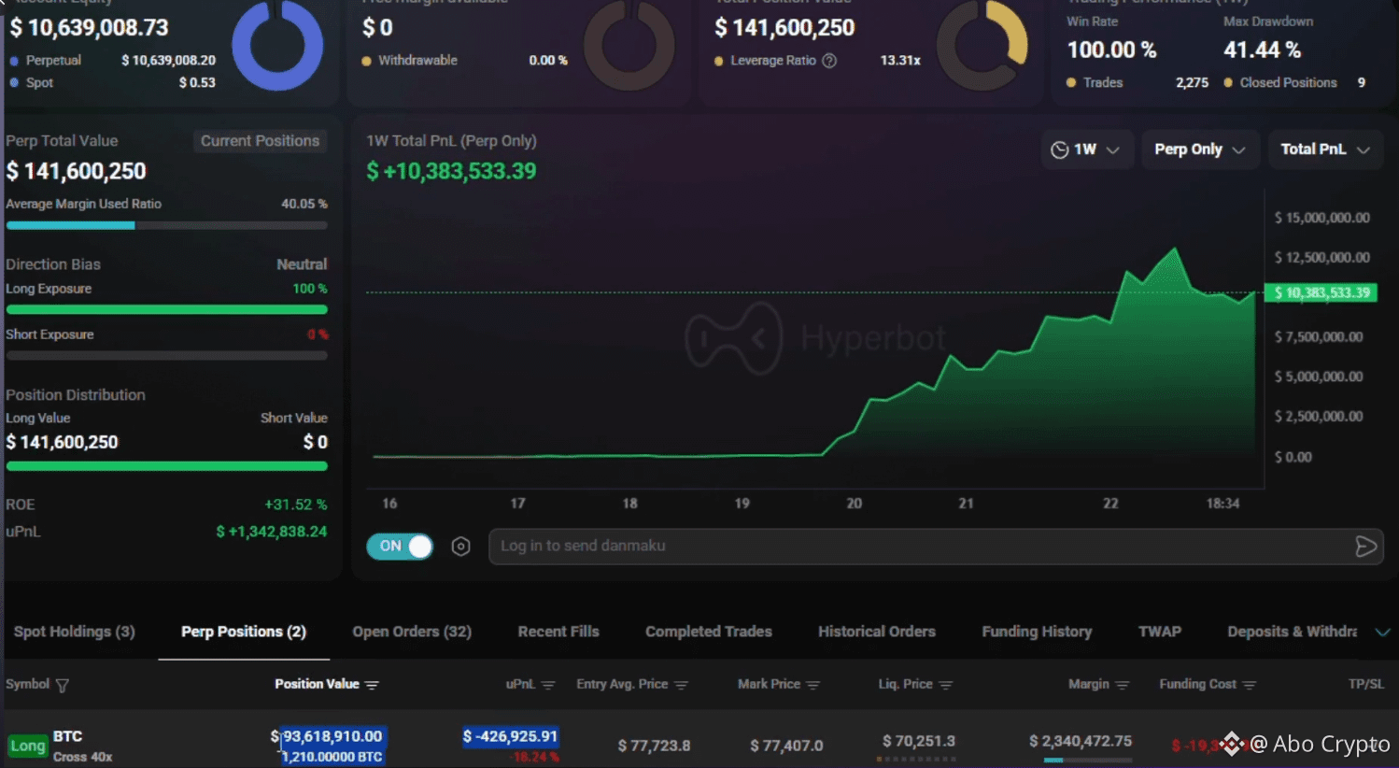Click the uPnL value $+1,342,838.24
The height and width of the screenshot is (768, 1399).
tap(272, 532)
